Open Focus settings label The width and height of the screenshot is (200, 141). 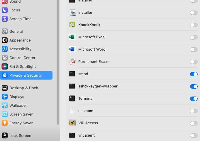coord(15,10)
